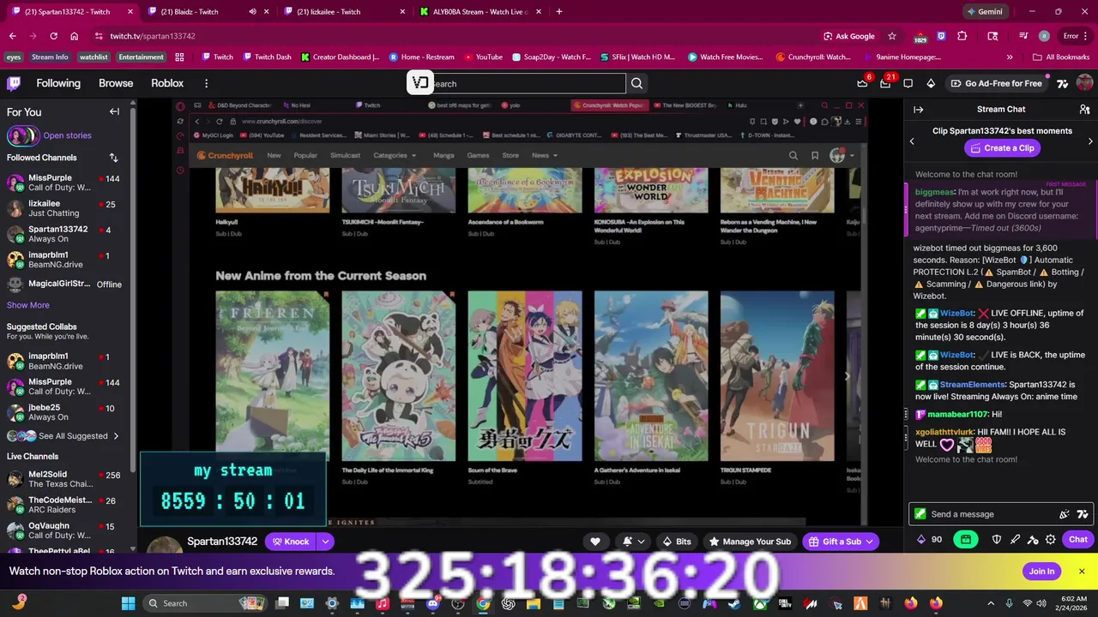Sort the Followed Channels list

[113, 158]
